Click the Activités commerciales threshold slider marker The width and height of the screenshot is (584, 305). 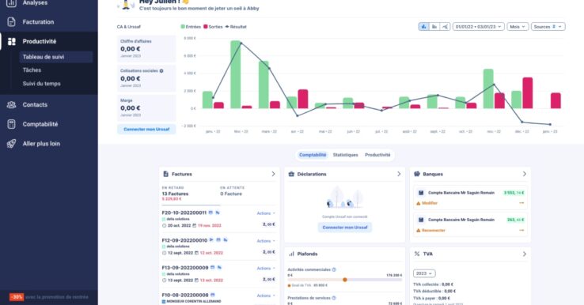[345, 280]
